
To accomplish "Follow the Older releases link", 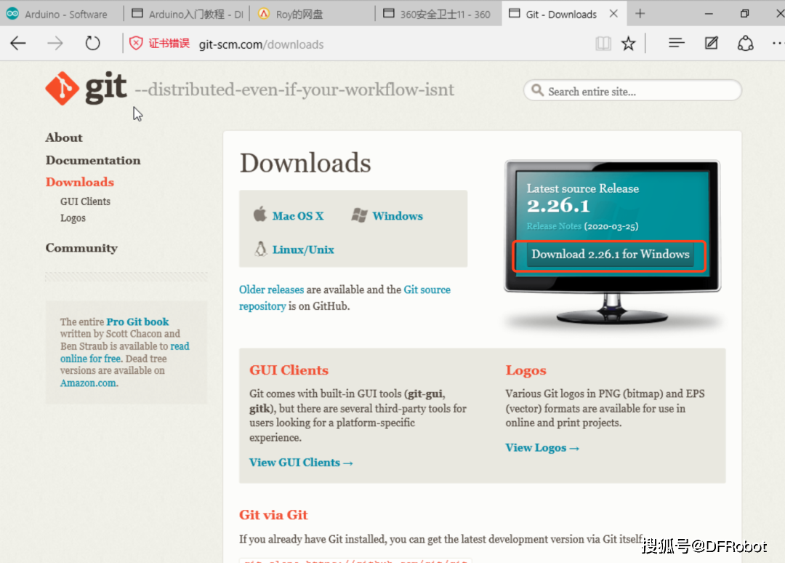I will (271, 290).
